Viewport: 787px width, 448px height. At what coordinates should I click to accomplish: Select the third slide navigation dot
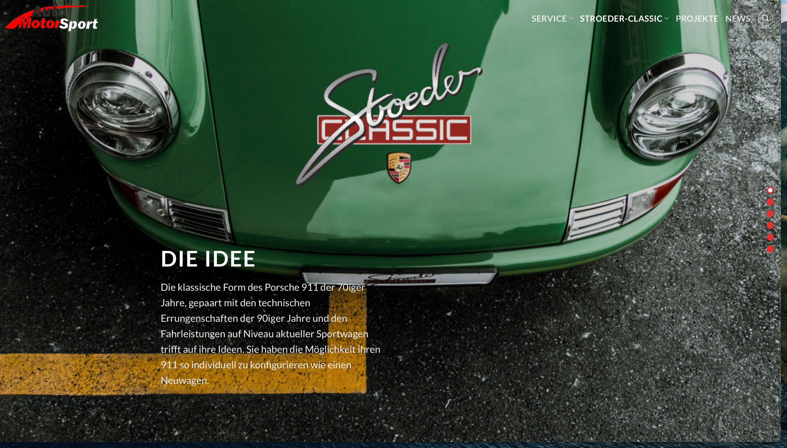pos(770,214)
